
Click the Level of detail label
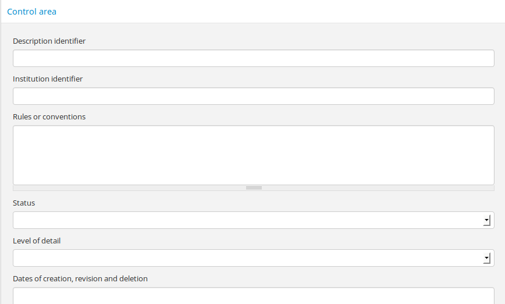coord(37,241)
